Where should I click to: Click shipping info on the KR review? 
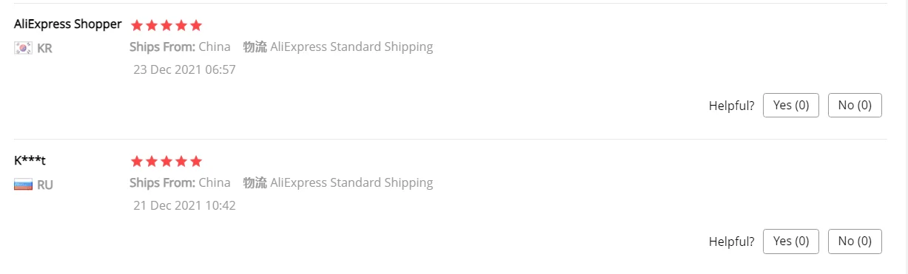coord(281,47)
